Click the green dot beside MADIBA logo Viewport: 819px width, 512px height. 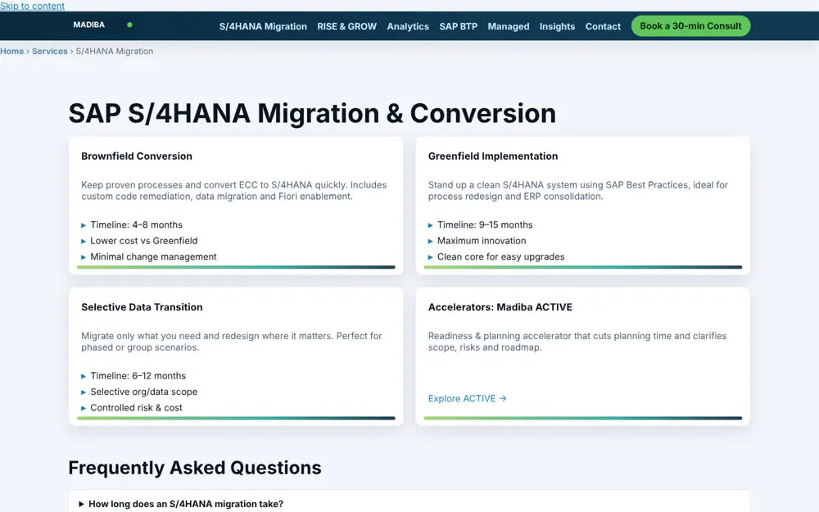click(x=129, y=25)
